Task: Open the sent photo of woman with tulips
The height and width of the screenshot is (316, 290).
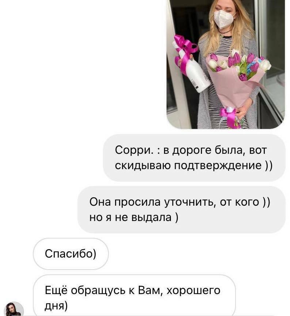Action: (x=226, y=64)
